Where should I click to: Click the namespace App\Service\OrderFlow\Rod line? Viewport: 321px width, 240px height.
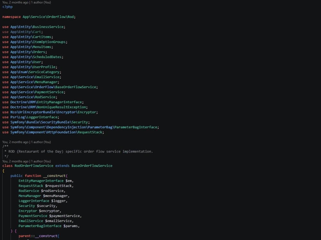[39, 17]
